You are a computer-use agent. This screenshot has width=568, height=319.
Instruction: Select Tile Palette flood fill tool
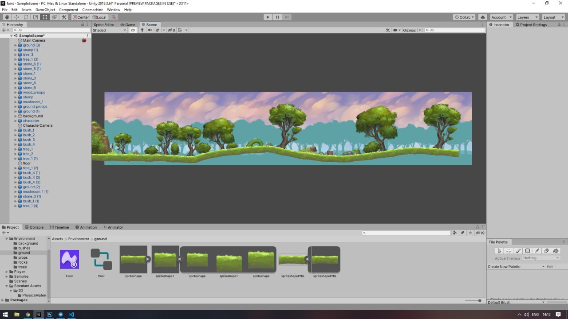click(x=556, y=251)
